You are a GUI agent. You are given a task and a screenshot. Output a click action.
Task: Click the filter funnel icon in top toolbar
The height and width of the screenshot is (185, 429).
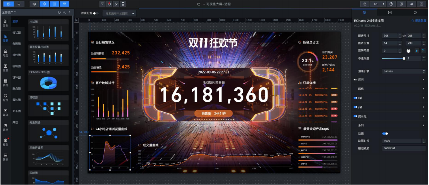[103, 4]
